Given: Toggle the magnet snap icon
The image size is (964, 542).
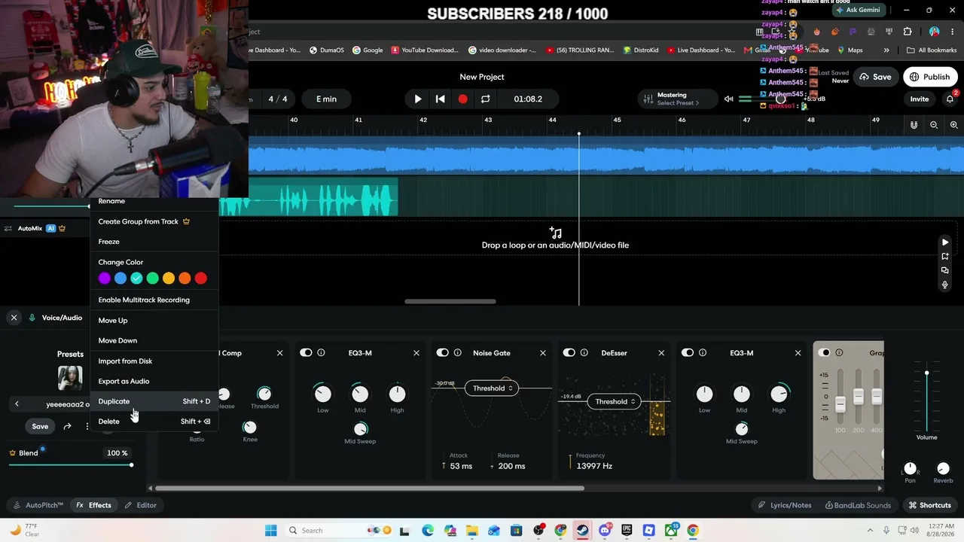Looking at the screenshot, I should pyautogui.click(x=914, y=125).
